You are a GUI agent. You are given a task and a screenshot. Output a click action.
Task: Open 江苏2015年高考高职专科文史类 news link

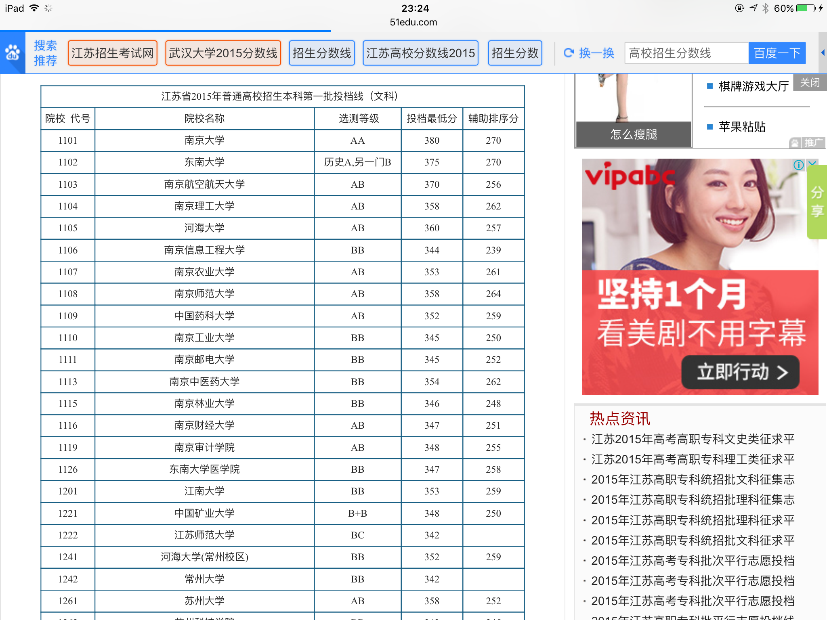pos(693,439)
